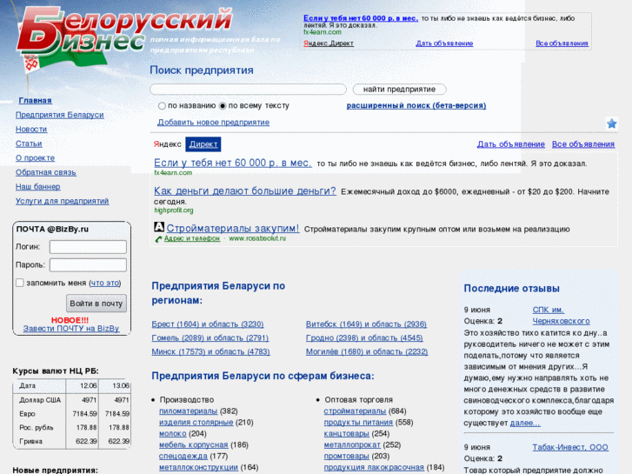Open Витебск (1649) и область link
This screenshot has width=632, height=474.
366,324
